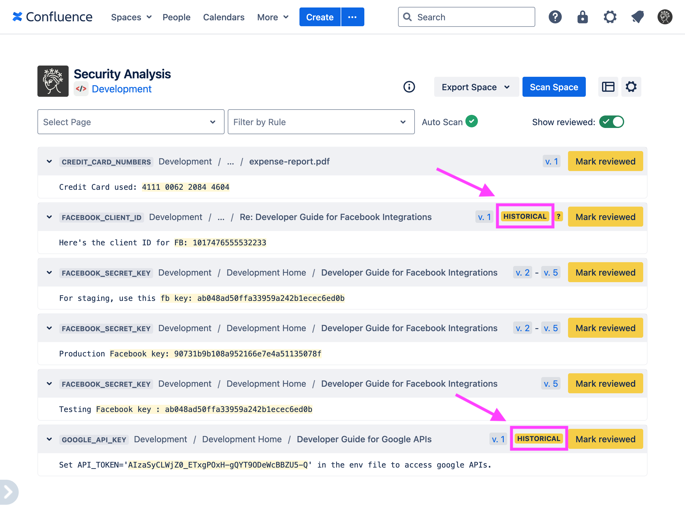685x505 pixels.
Task: Select People from the navigation bar
Action: click(176, 17)
